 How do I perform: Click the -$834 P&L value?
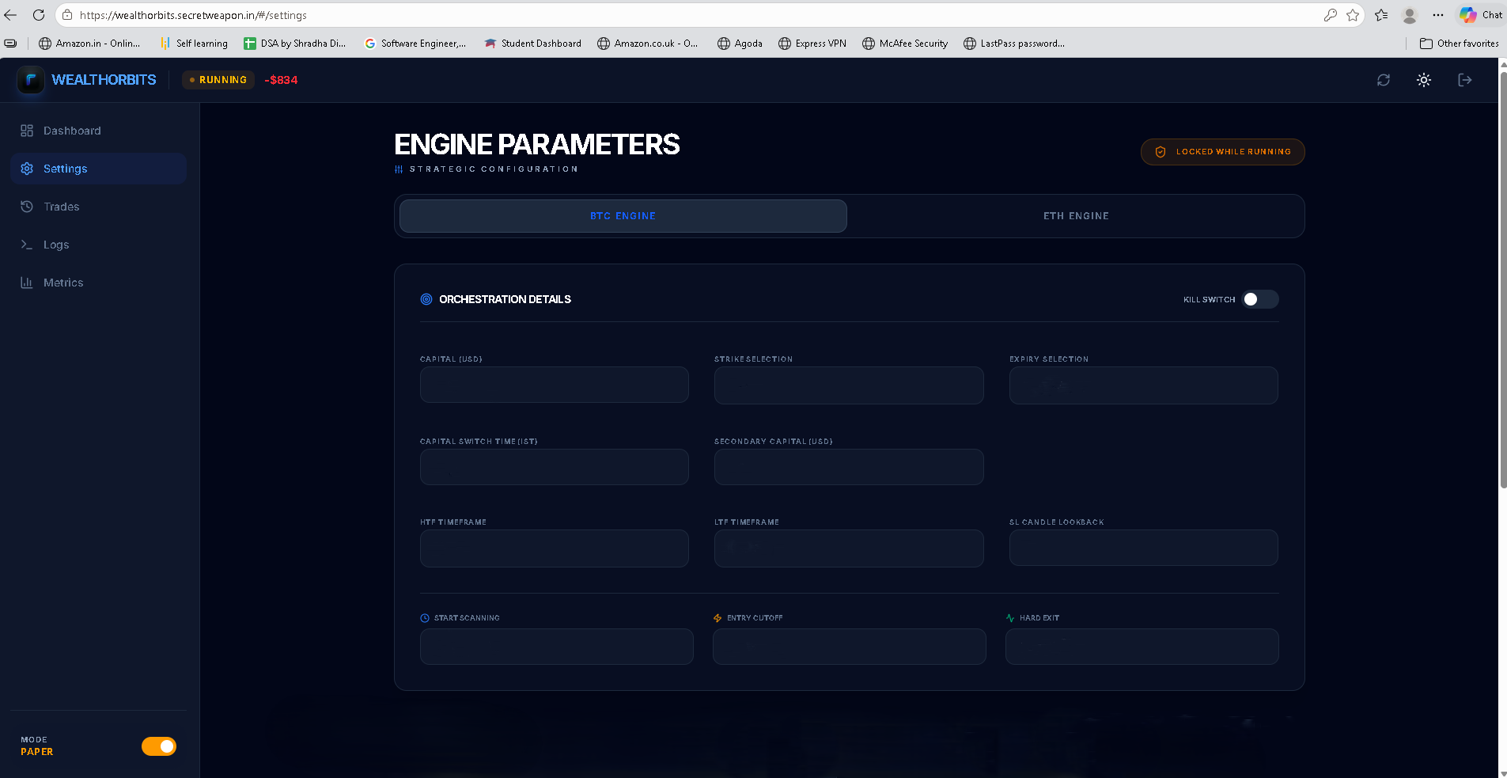281,80
